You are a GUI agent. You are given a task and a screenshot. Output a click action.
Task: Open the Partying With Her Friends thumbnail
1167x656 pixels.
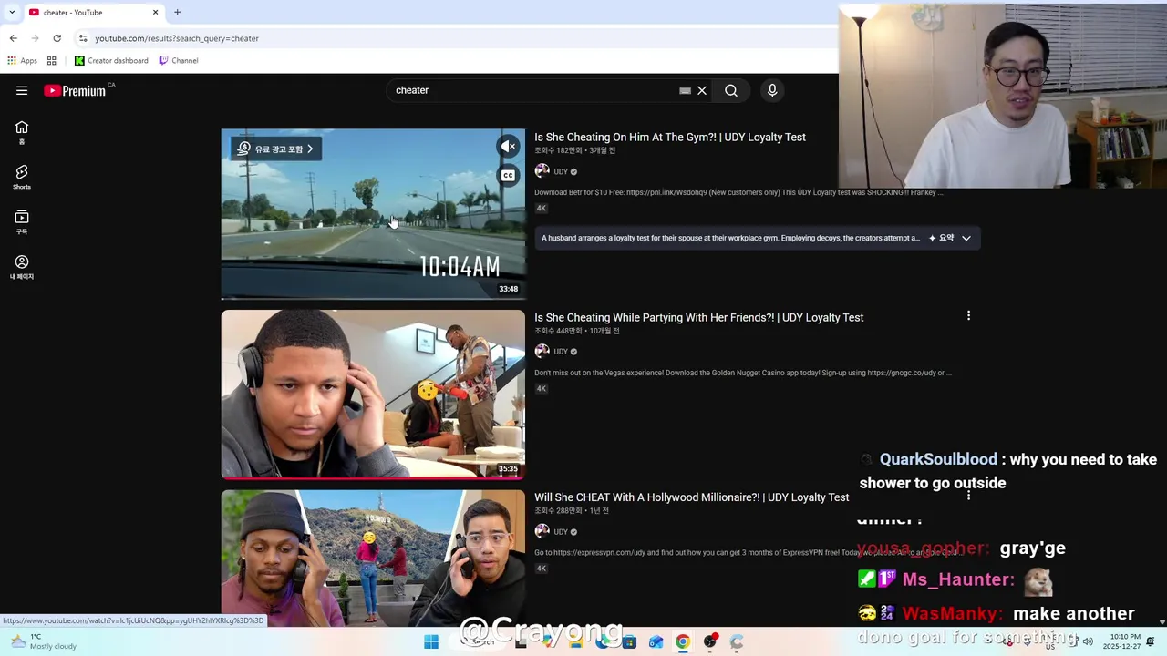pyautogui.click(x=373, y=394)
